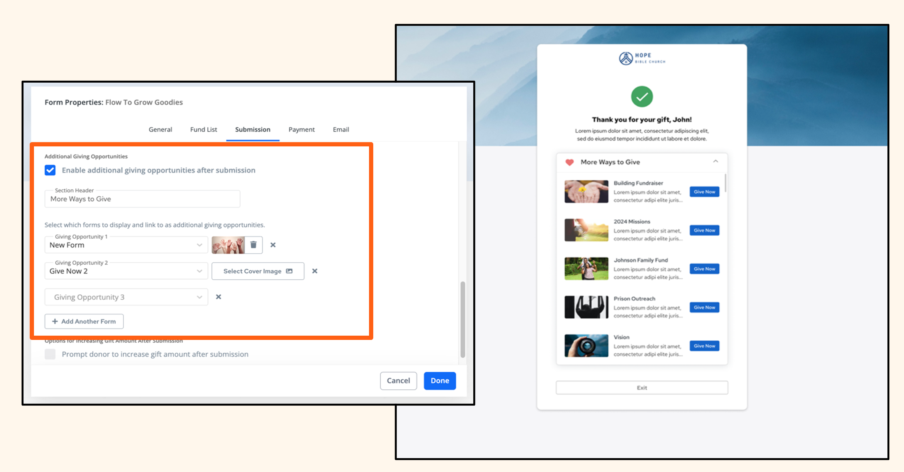
Task: Uncheck enable additional giving opportunities
Action: pyautogui.click(x=50, y=170)
